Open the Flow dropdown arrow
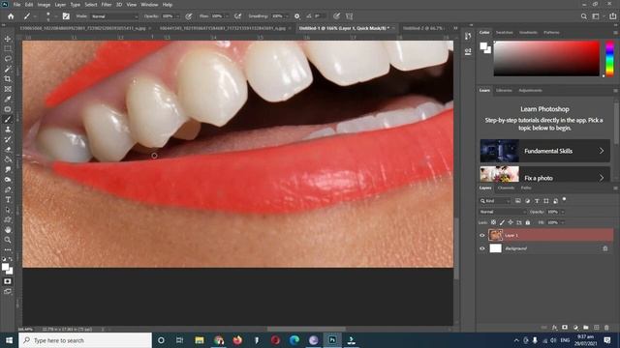This screenshot has height=348, width=620. coord(227,16)
